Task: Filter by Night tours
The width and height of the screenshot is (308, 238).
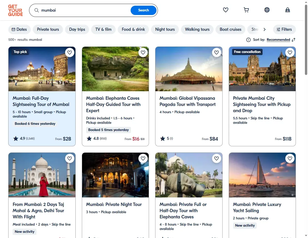Action: (x=165, y=29)
